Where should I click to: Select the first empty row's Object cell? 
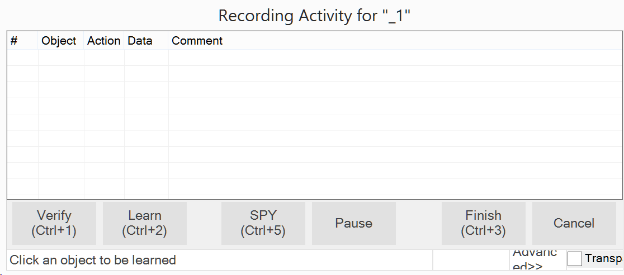point(61,57)
